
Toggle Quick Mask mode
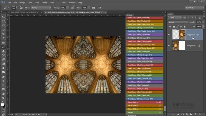click(x=4, y=111)
